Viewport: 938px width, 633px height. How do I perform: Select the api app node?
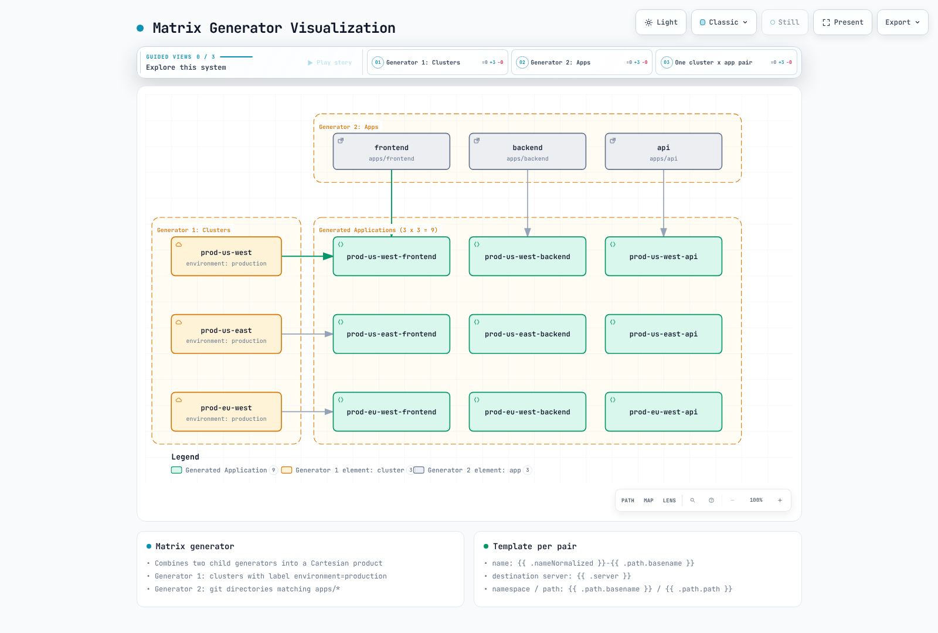pos(664,151)
